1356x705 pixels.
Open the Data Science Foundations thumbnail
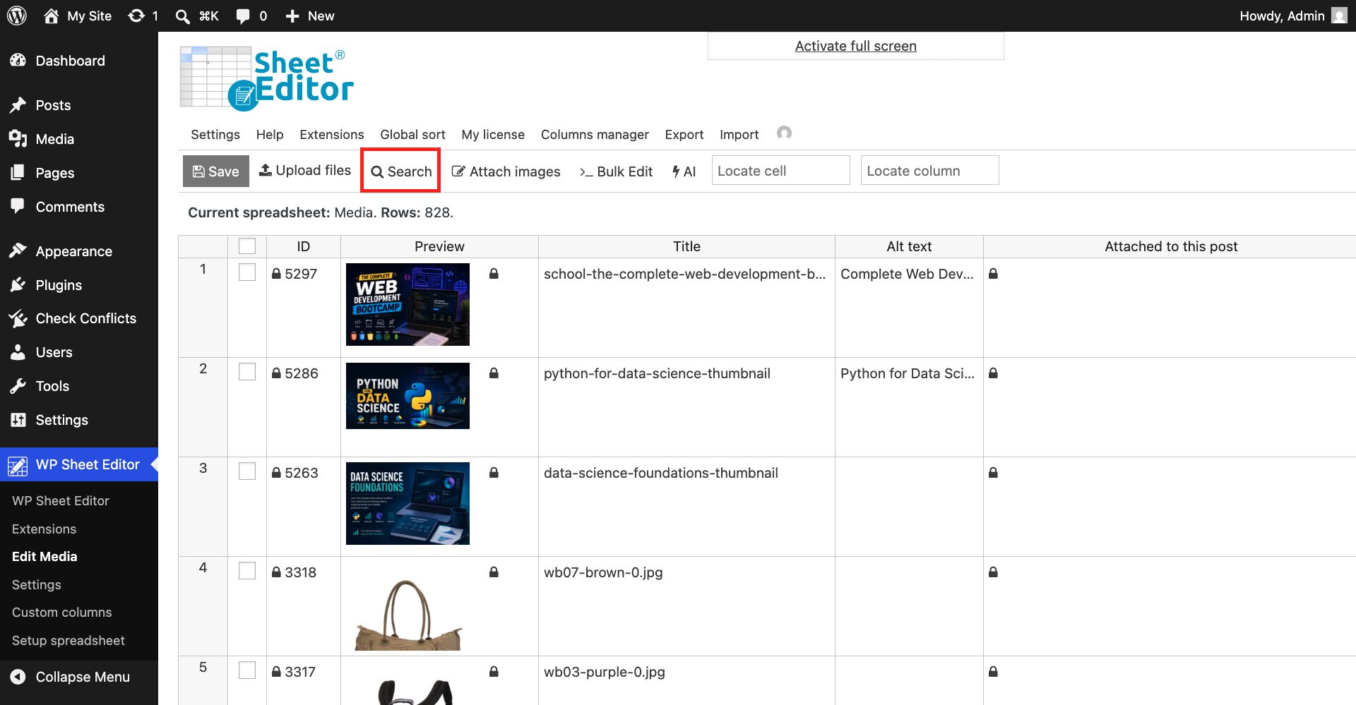[x=408, y=503]
